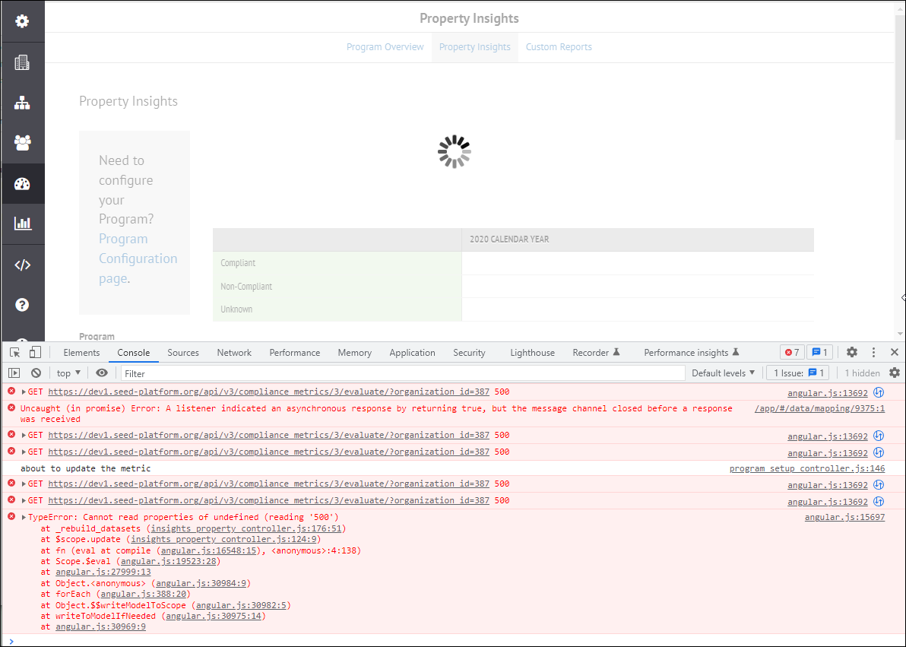Image resolution: width=906 pixels, height=647 pixels.
Task: Click the API code </> icon
Action: click(x=22, y=264)
